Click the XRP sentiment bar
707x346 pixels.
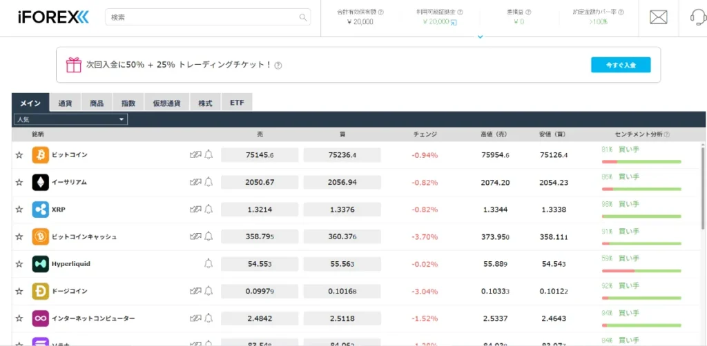(641, 216)
